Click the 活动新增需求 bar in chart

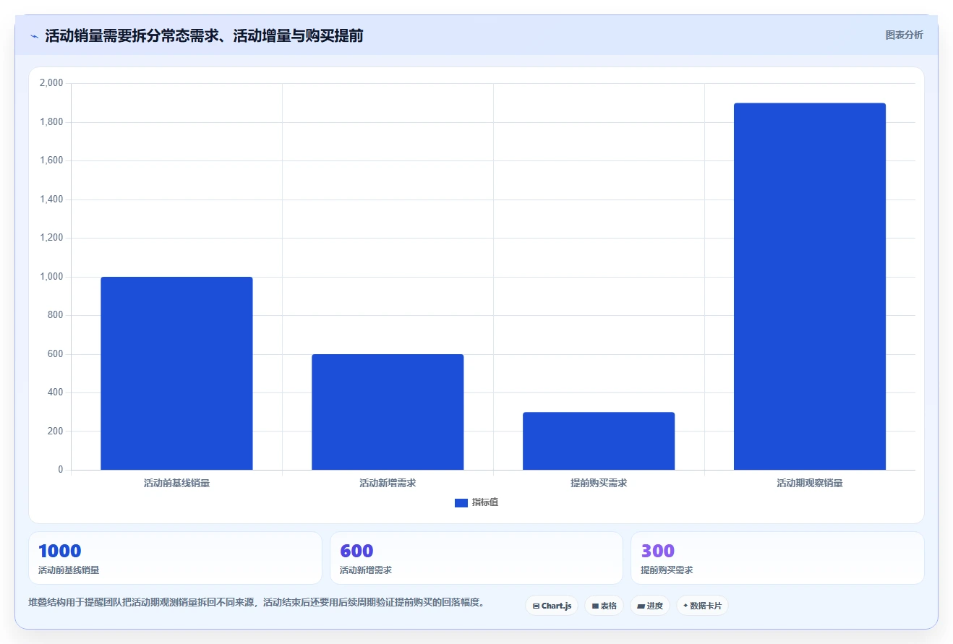click(388, 412)
